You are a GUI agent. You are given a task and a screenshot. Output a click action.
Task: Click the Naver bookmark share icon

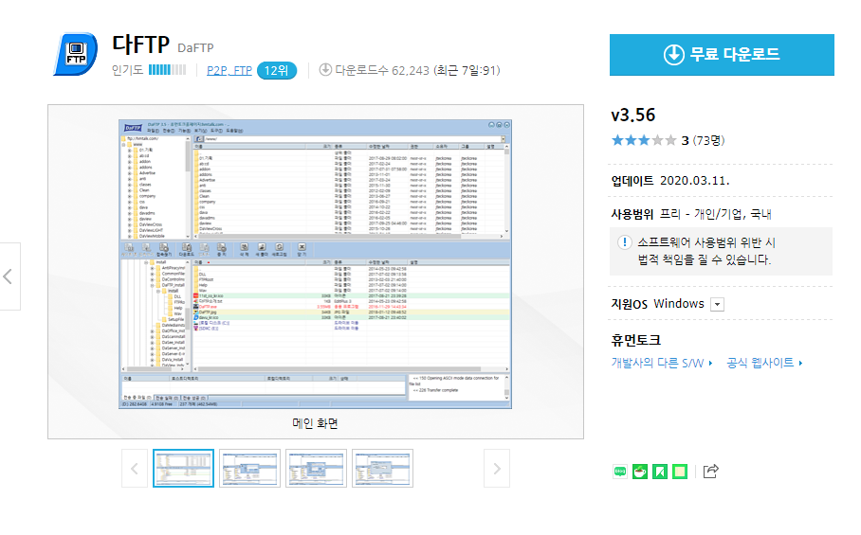(x=660, y=472)
